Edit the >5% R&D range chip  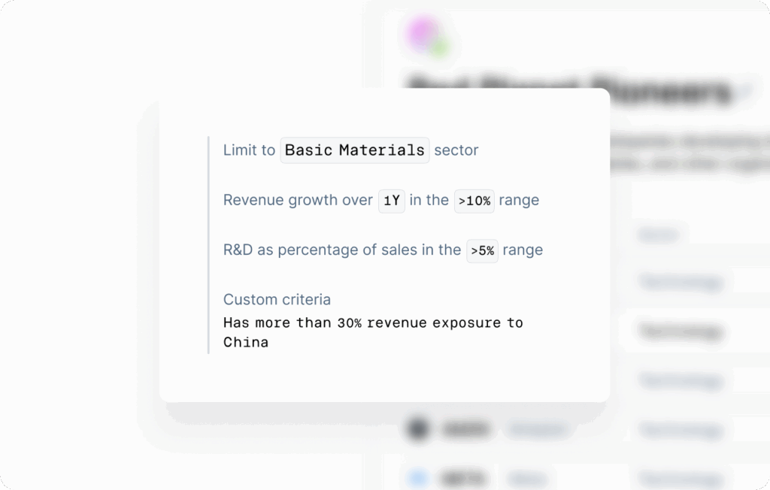[x=482, y=250]
